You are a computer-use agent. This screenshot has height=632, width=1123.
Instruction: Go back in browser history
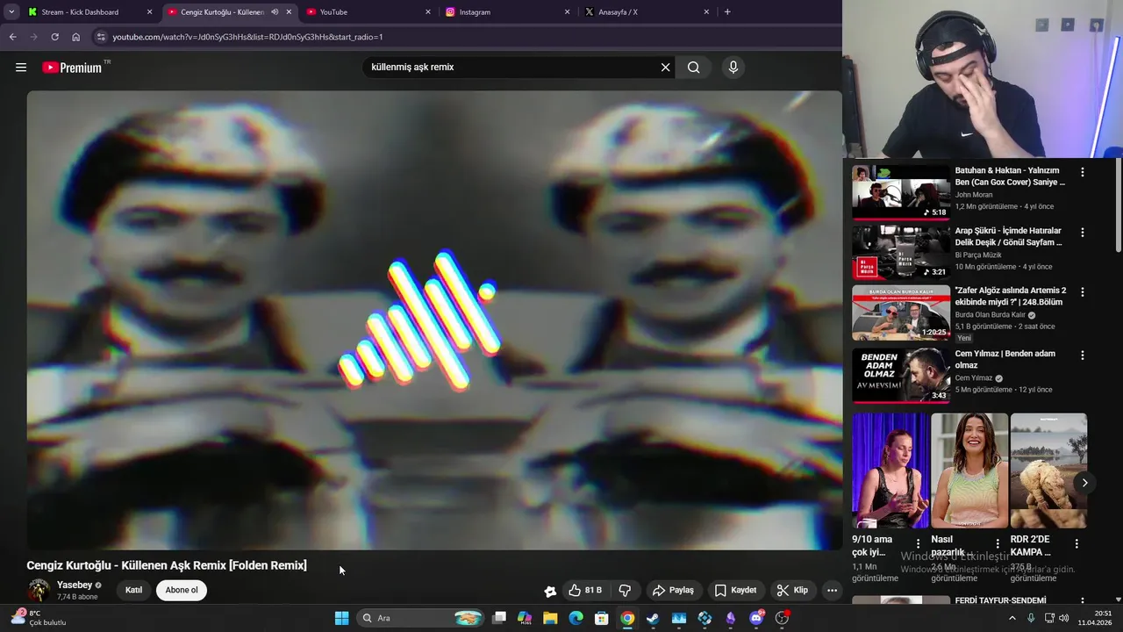click(12, 37)
